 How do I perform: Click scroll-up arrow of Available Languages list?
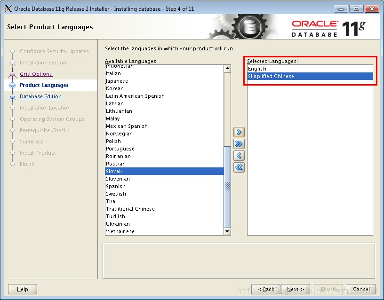pos(227,68)
